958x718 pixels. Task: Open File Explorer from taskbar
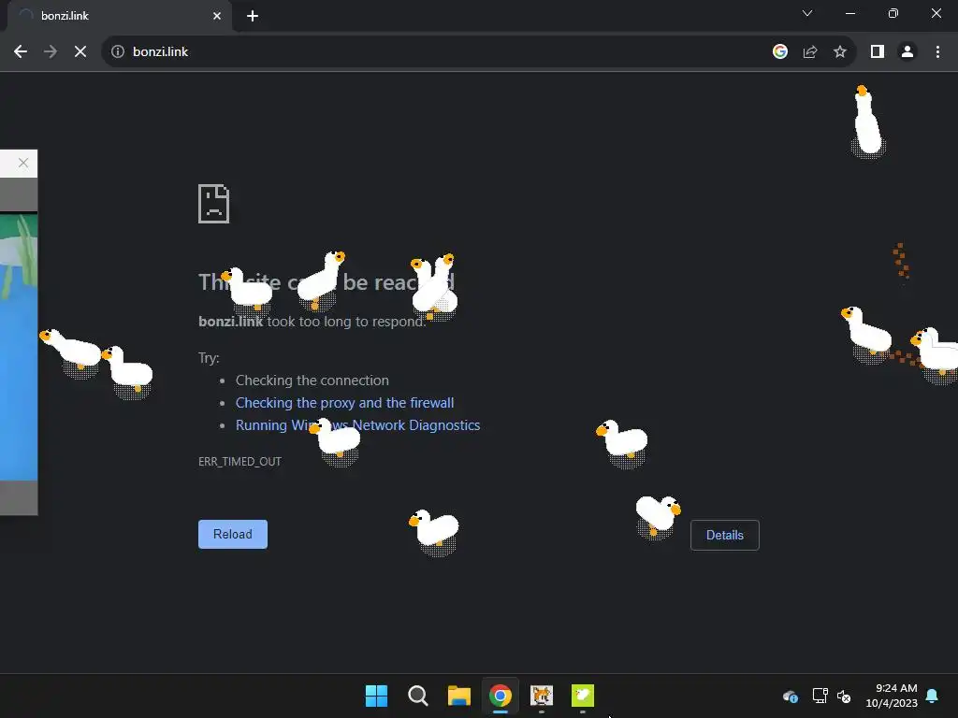[x=458, y=696]
